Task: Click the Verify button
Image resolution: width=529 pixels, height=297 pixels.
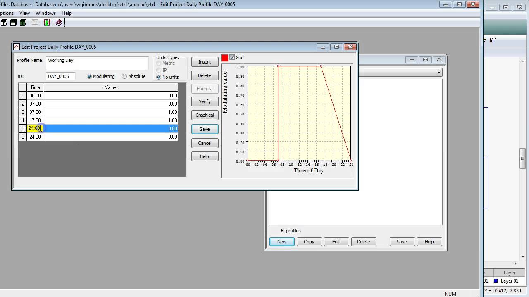Action: coord(205,101)
